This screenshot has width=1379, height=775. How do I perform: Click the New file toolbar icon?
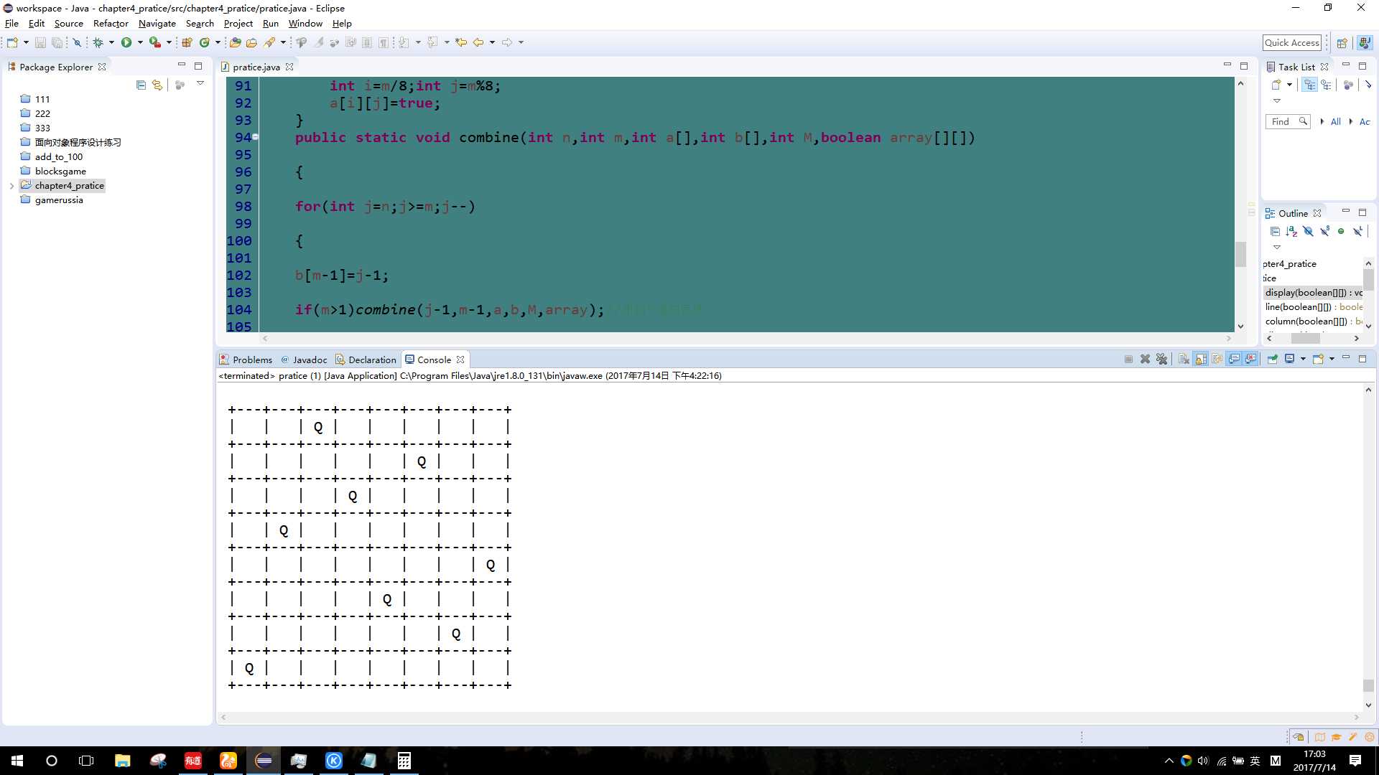12,42
